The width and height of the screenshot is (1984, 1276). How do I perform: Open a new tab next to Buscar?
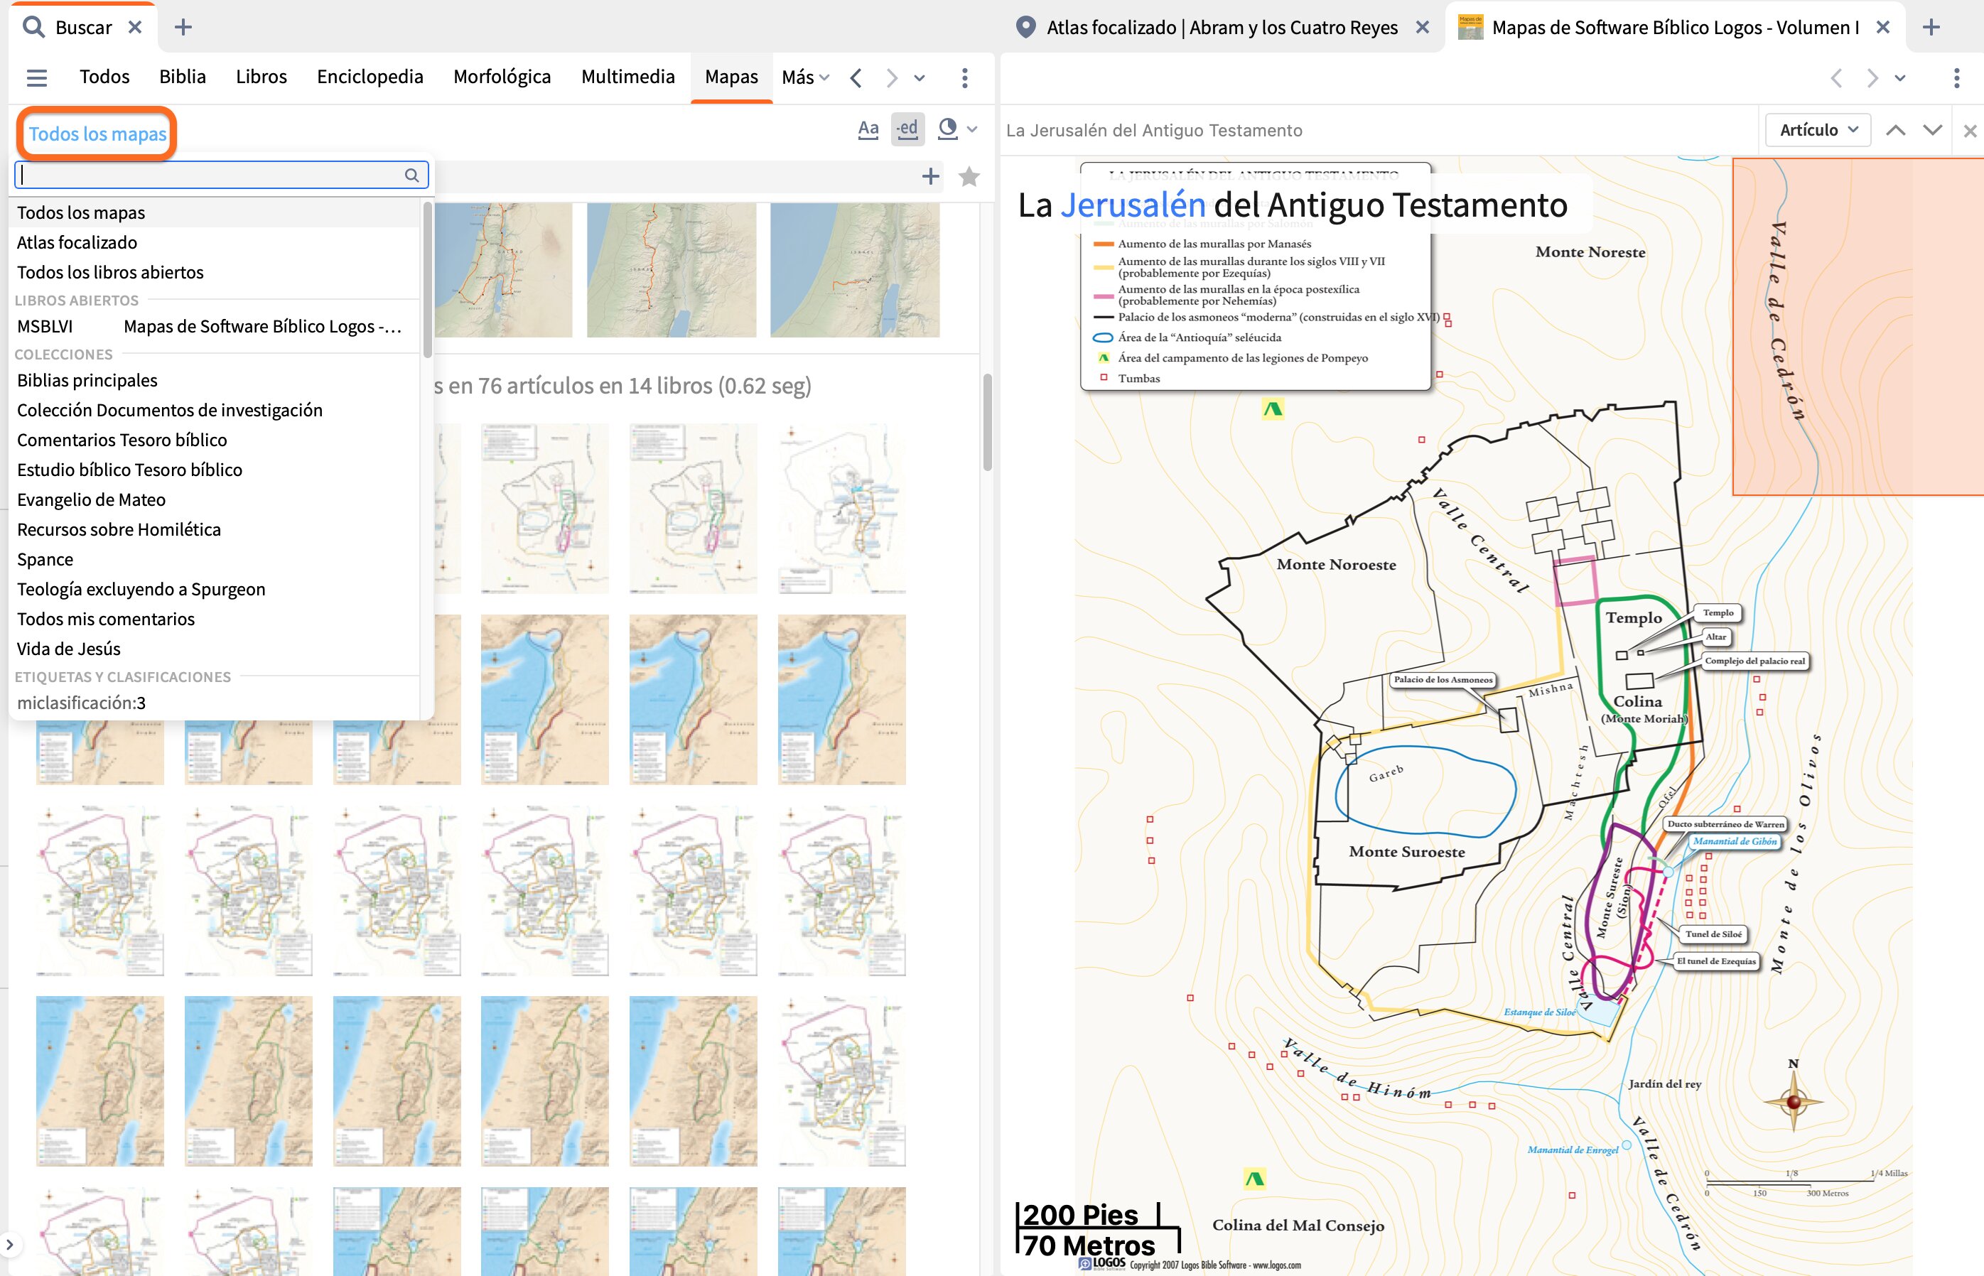[x=183, y=27]
